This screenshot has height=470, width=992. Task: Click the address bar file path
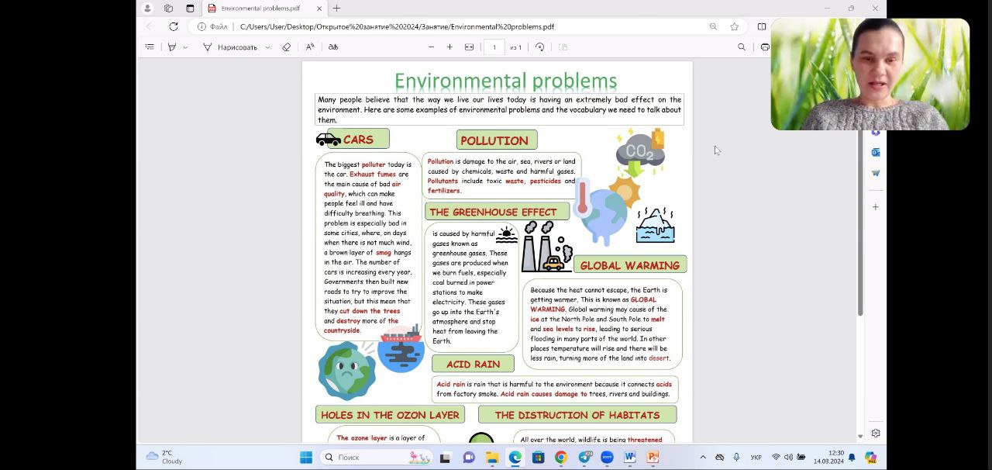[397, 27]
